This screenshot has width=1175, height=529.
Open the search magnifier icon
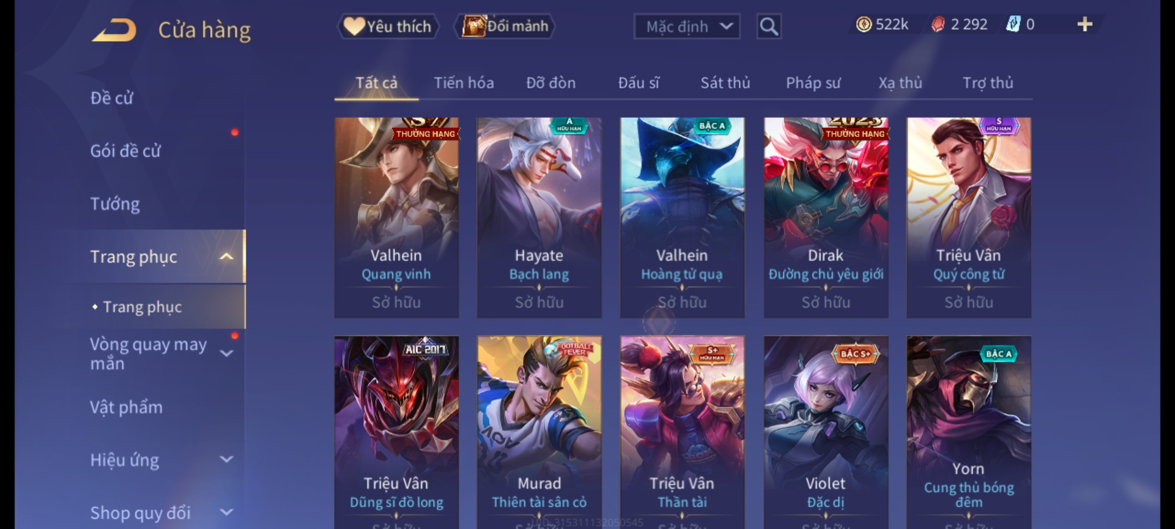(x=769, y=26)
